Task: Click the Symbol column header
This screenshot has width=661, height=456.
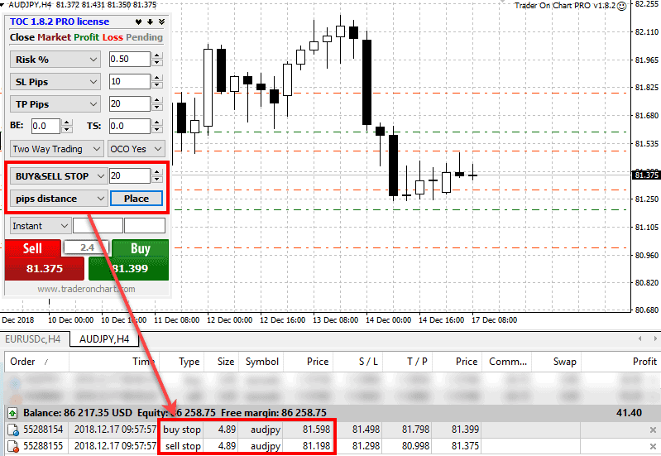Action: [x=261, y=362]
